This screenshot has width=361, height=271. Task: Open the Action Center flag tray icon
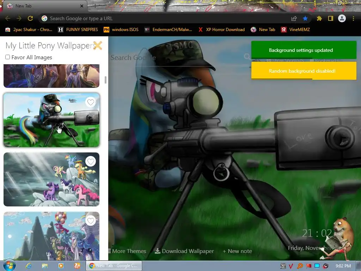(308, 266)
